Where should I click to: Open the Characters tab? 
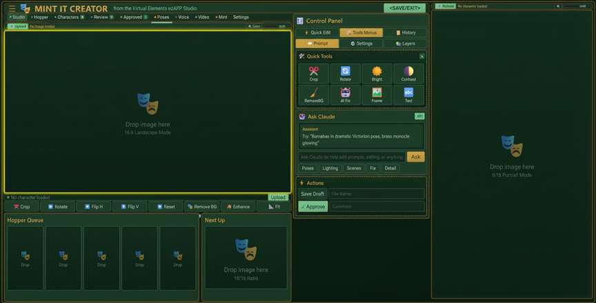tap(70, 17)
